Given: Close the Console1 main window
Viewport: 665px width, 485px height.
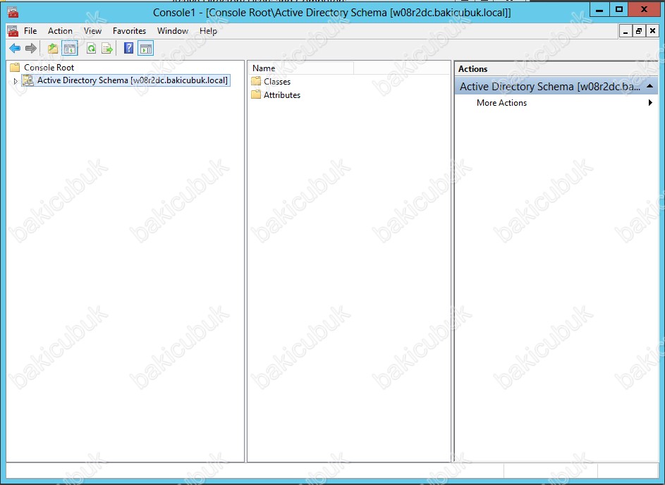Looking at the screenshot, I should (644, 9).
